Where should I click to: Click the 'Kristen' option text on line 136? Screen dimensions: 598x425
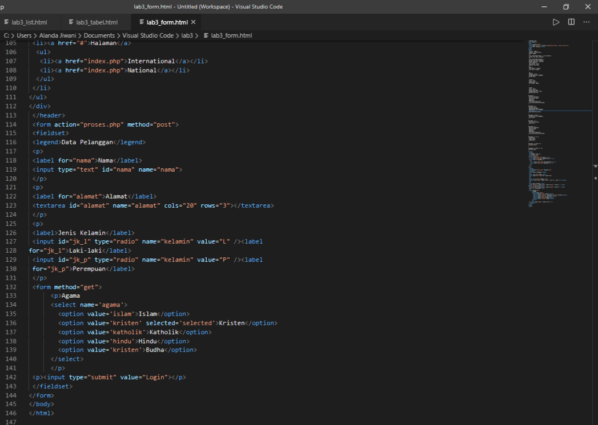tap(231, 323)
